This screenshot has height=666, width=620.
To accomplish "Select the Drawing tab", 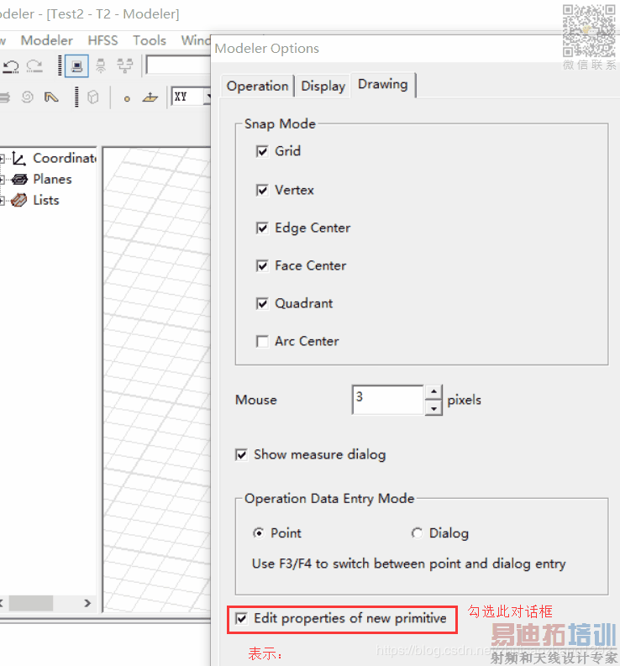I will point(383,84).
